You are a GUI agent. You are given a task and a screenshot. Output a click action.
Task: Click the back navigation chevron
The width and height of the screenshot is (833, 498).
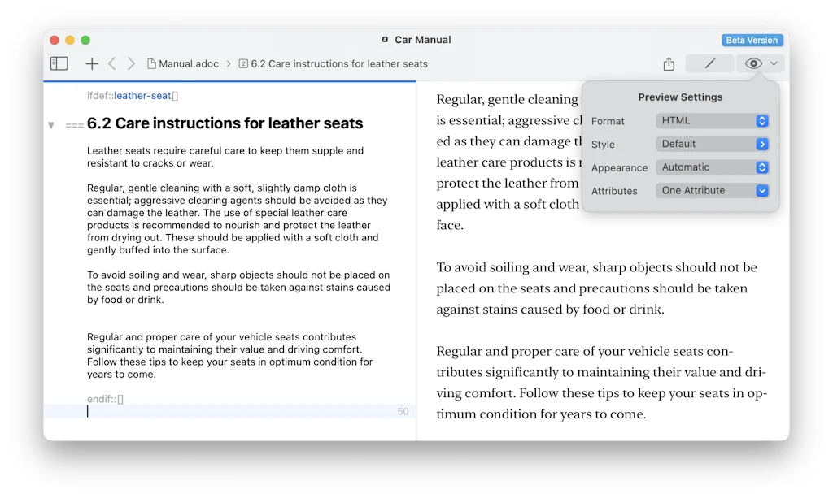pyautogui.click(x=114, y=63)
